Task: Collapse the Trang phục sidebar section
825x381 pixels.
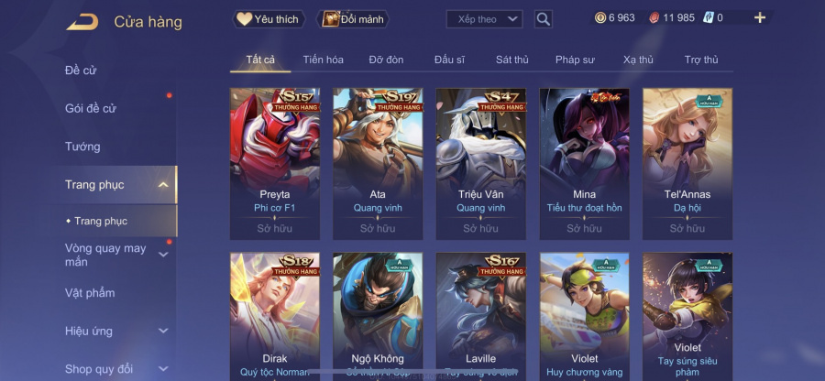Action: 163,184
